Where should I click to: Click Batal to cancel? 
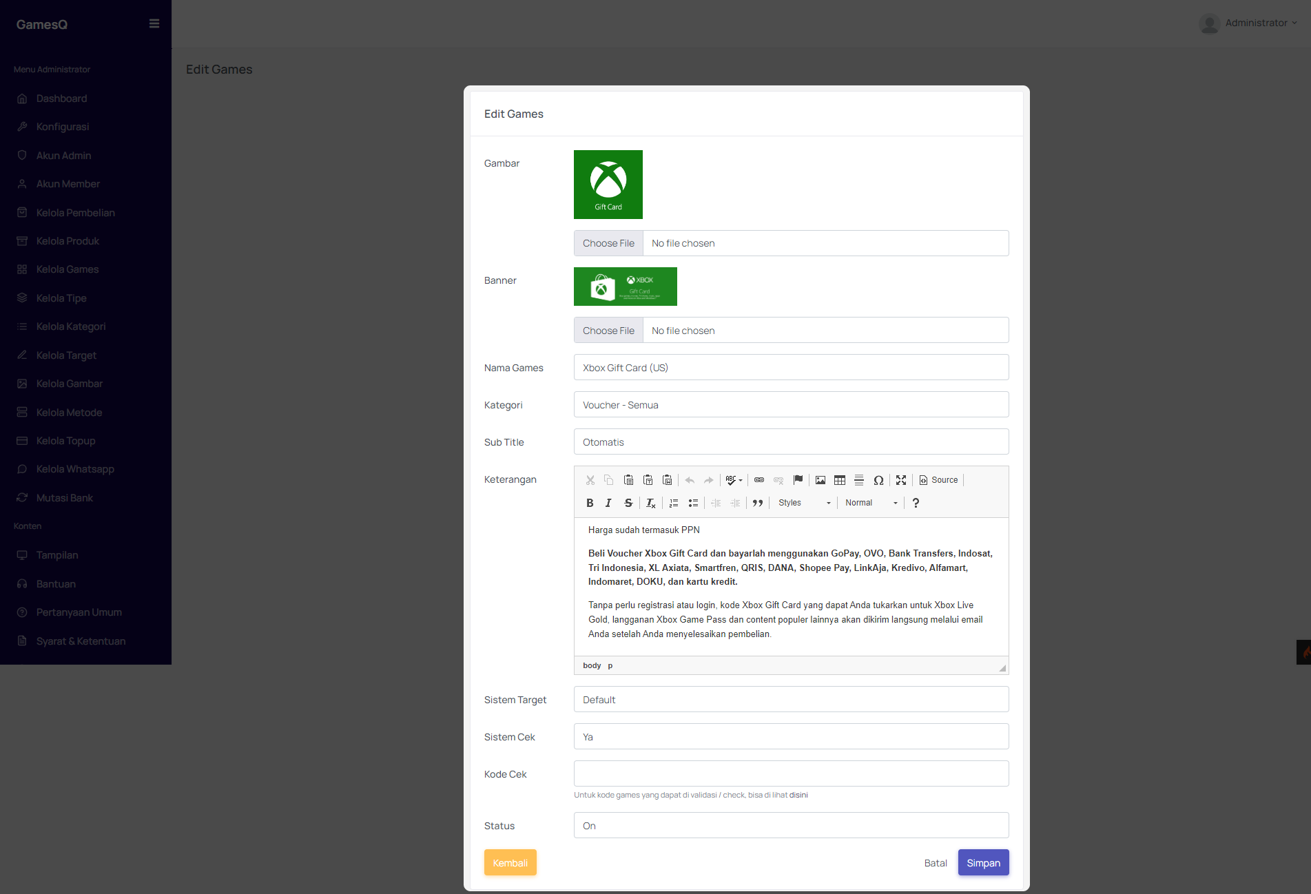[x=936, y=862]
